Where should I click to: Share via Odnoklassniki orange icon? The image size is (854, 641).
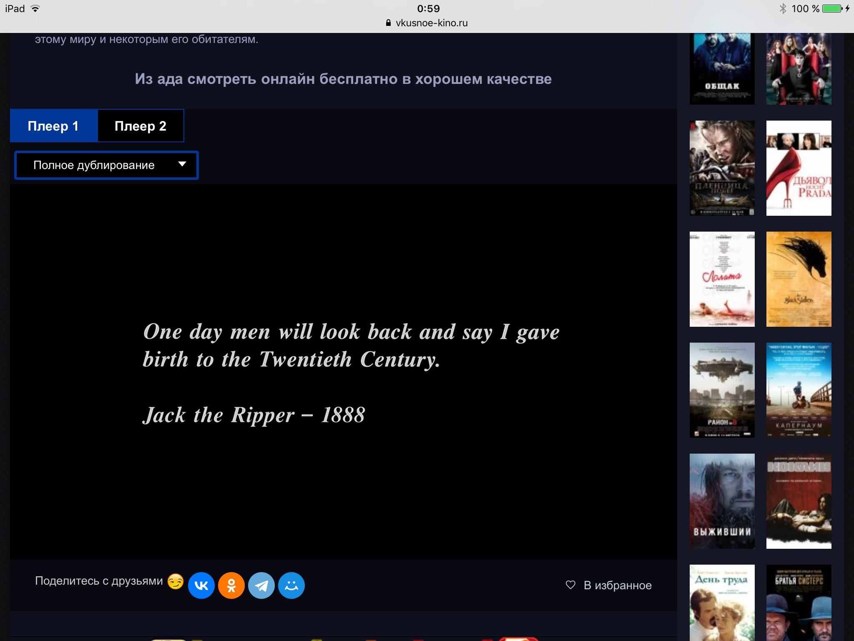(231, 585)
